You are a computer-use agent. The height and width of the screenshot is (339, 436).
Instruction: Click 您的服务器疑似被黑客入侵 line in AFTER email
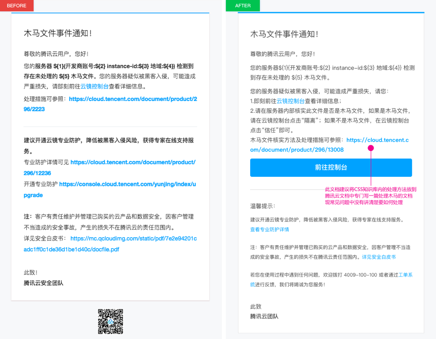[x=320, y=91]
